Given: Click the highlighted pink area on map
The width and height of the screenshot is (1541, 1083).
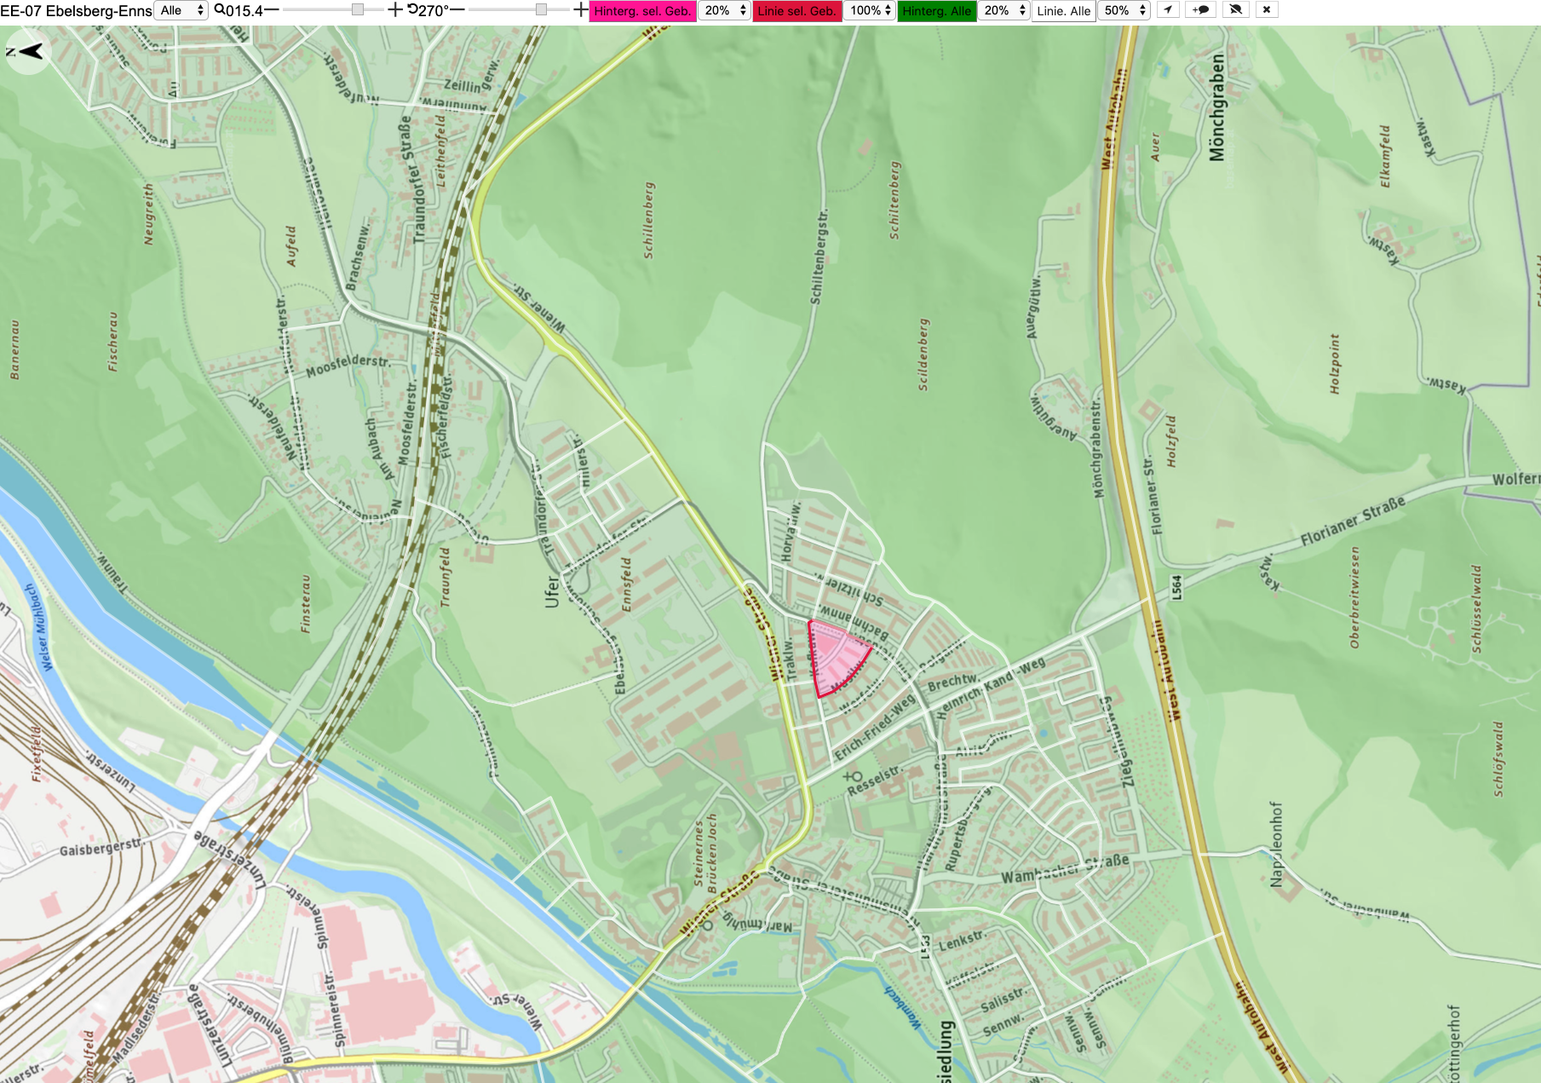Looking at the screenshot, I should 833,656.
